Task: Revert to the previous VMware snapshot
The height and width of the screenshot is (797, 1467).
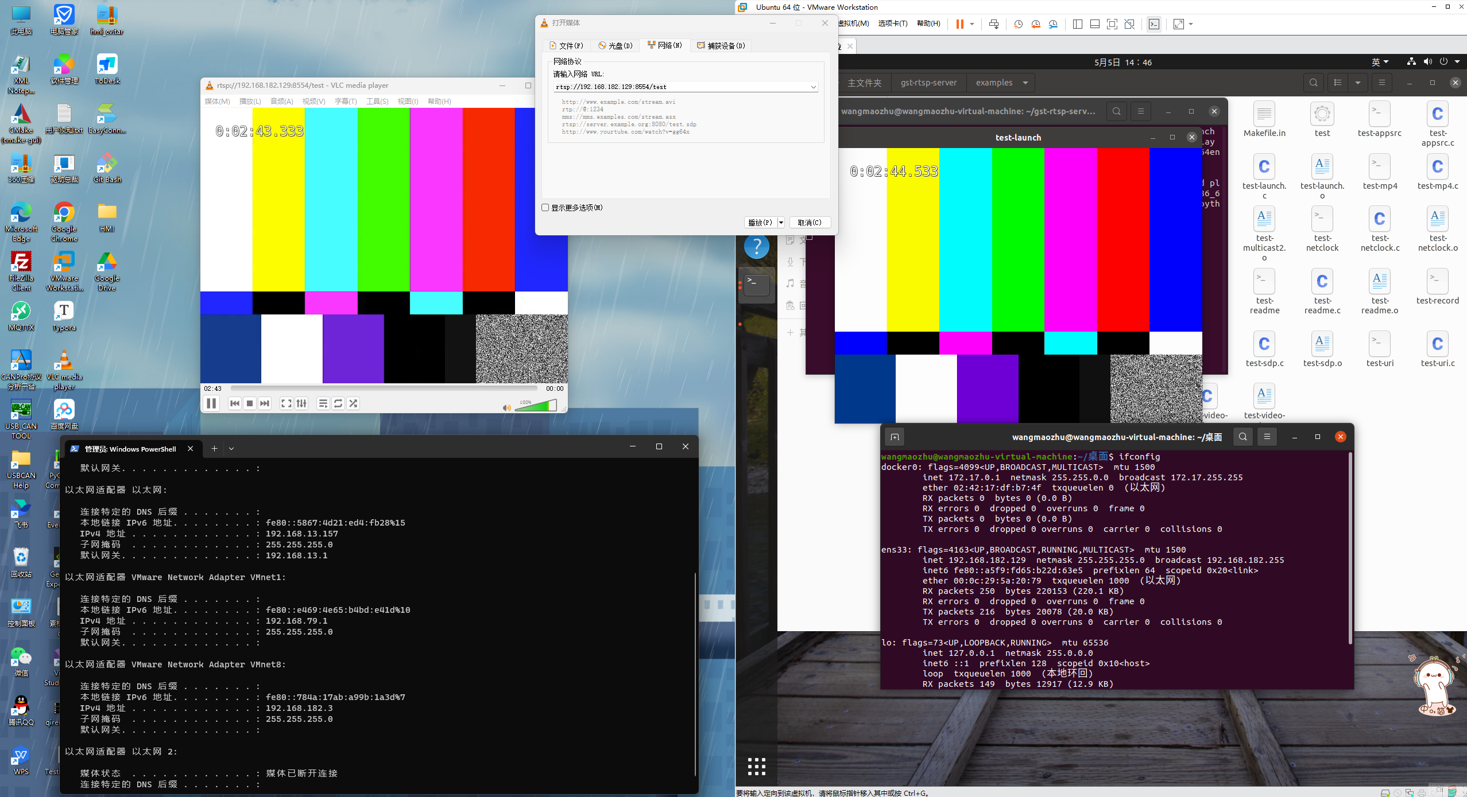Action: [x=1036, y=24]
